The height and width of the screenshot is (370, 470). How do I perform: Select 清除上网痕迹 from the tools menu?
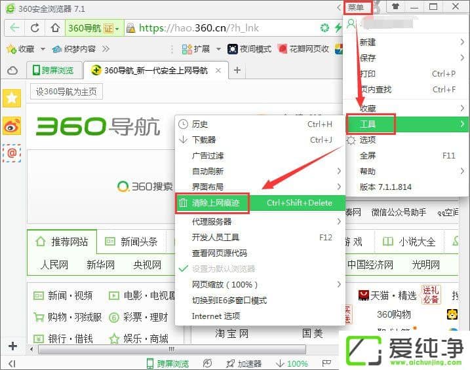(220, 203)
